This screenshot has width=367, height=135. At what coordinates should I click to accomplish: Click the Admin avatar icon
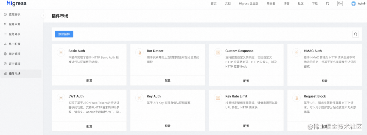[x=354, y=3]
